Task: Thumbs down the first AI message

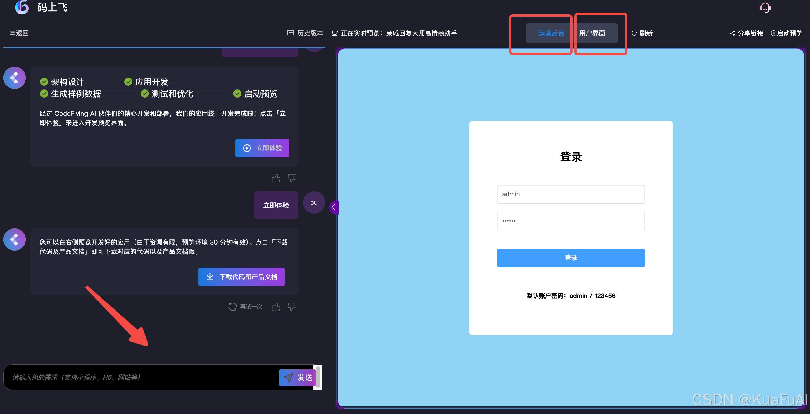Action: pyautogui.click(x=292, y=178)
